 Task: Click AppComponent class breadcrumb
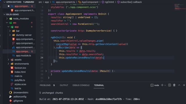pos(90,2)
